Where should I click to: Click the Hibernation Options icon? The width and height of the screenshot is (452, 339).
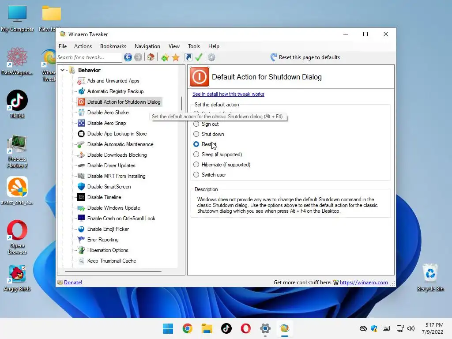[x=81, y=250]
